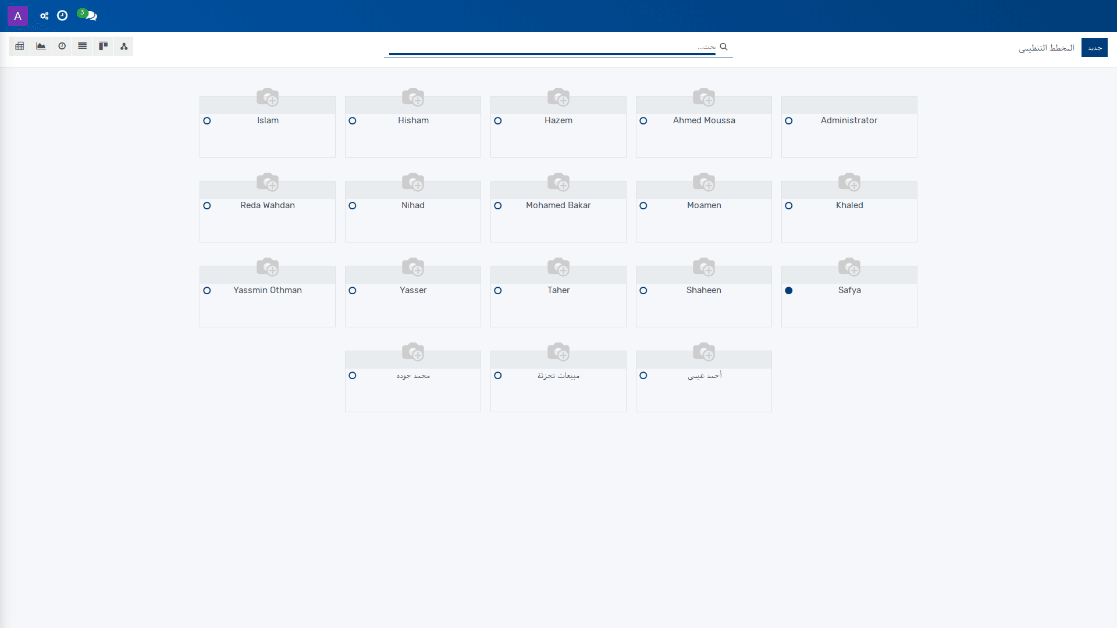Click the المخطط التنظيمي breadcrumb title
The width and height of the screenshot is (1117, 628).
(x=1046, y=48)
